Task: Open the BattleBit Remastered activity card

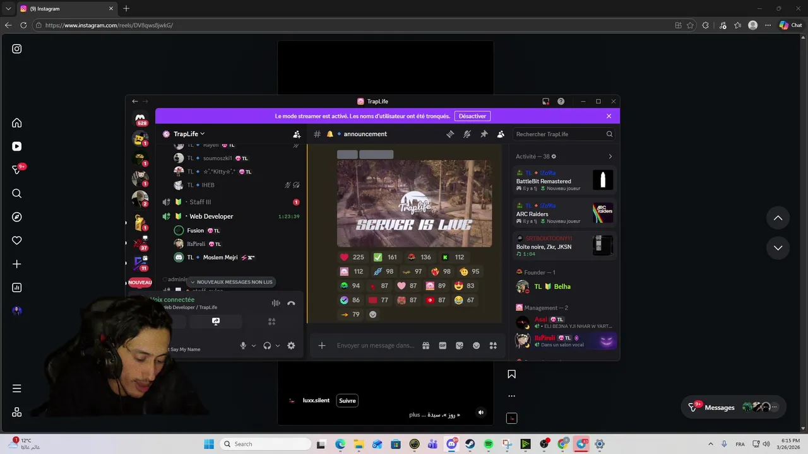Action: tap(565, 180)
